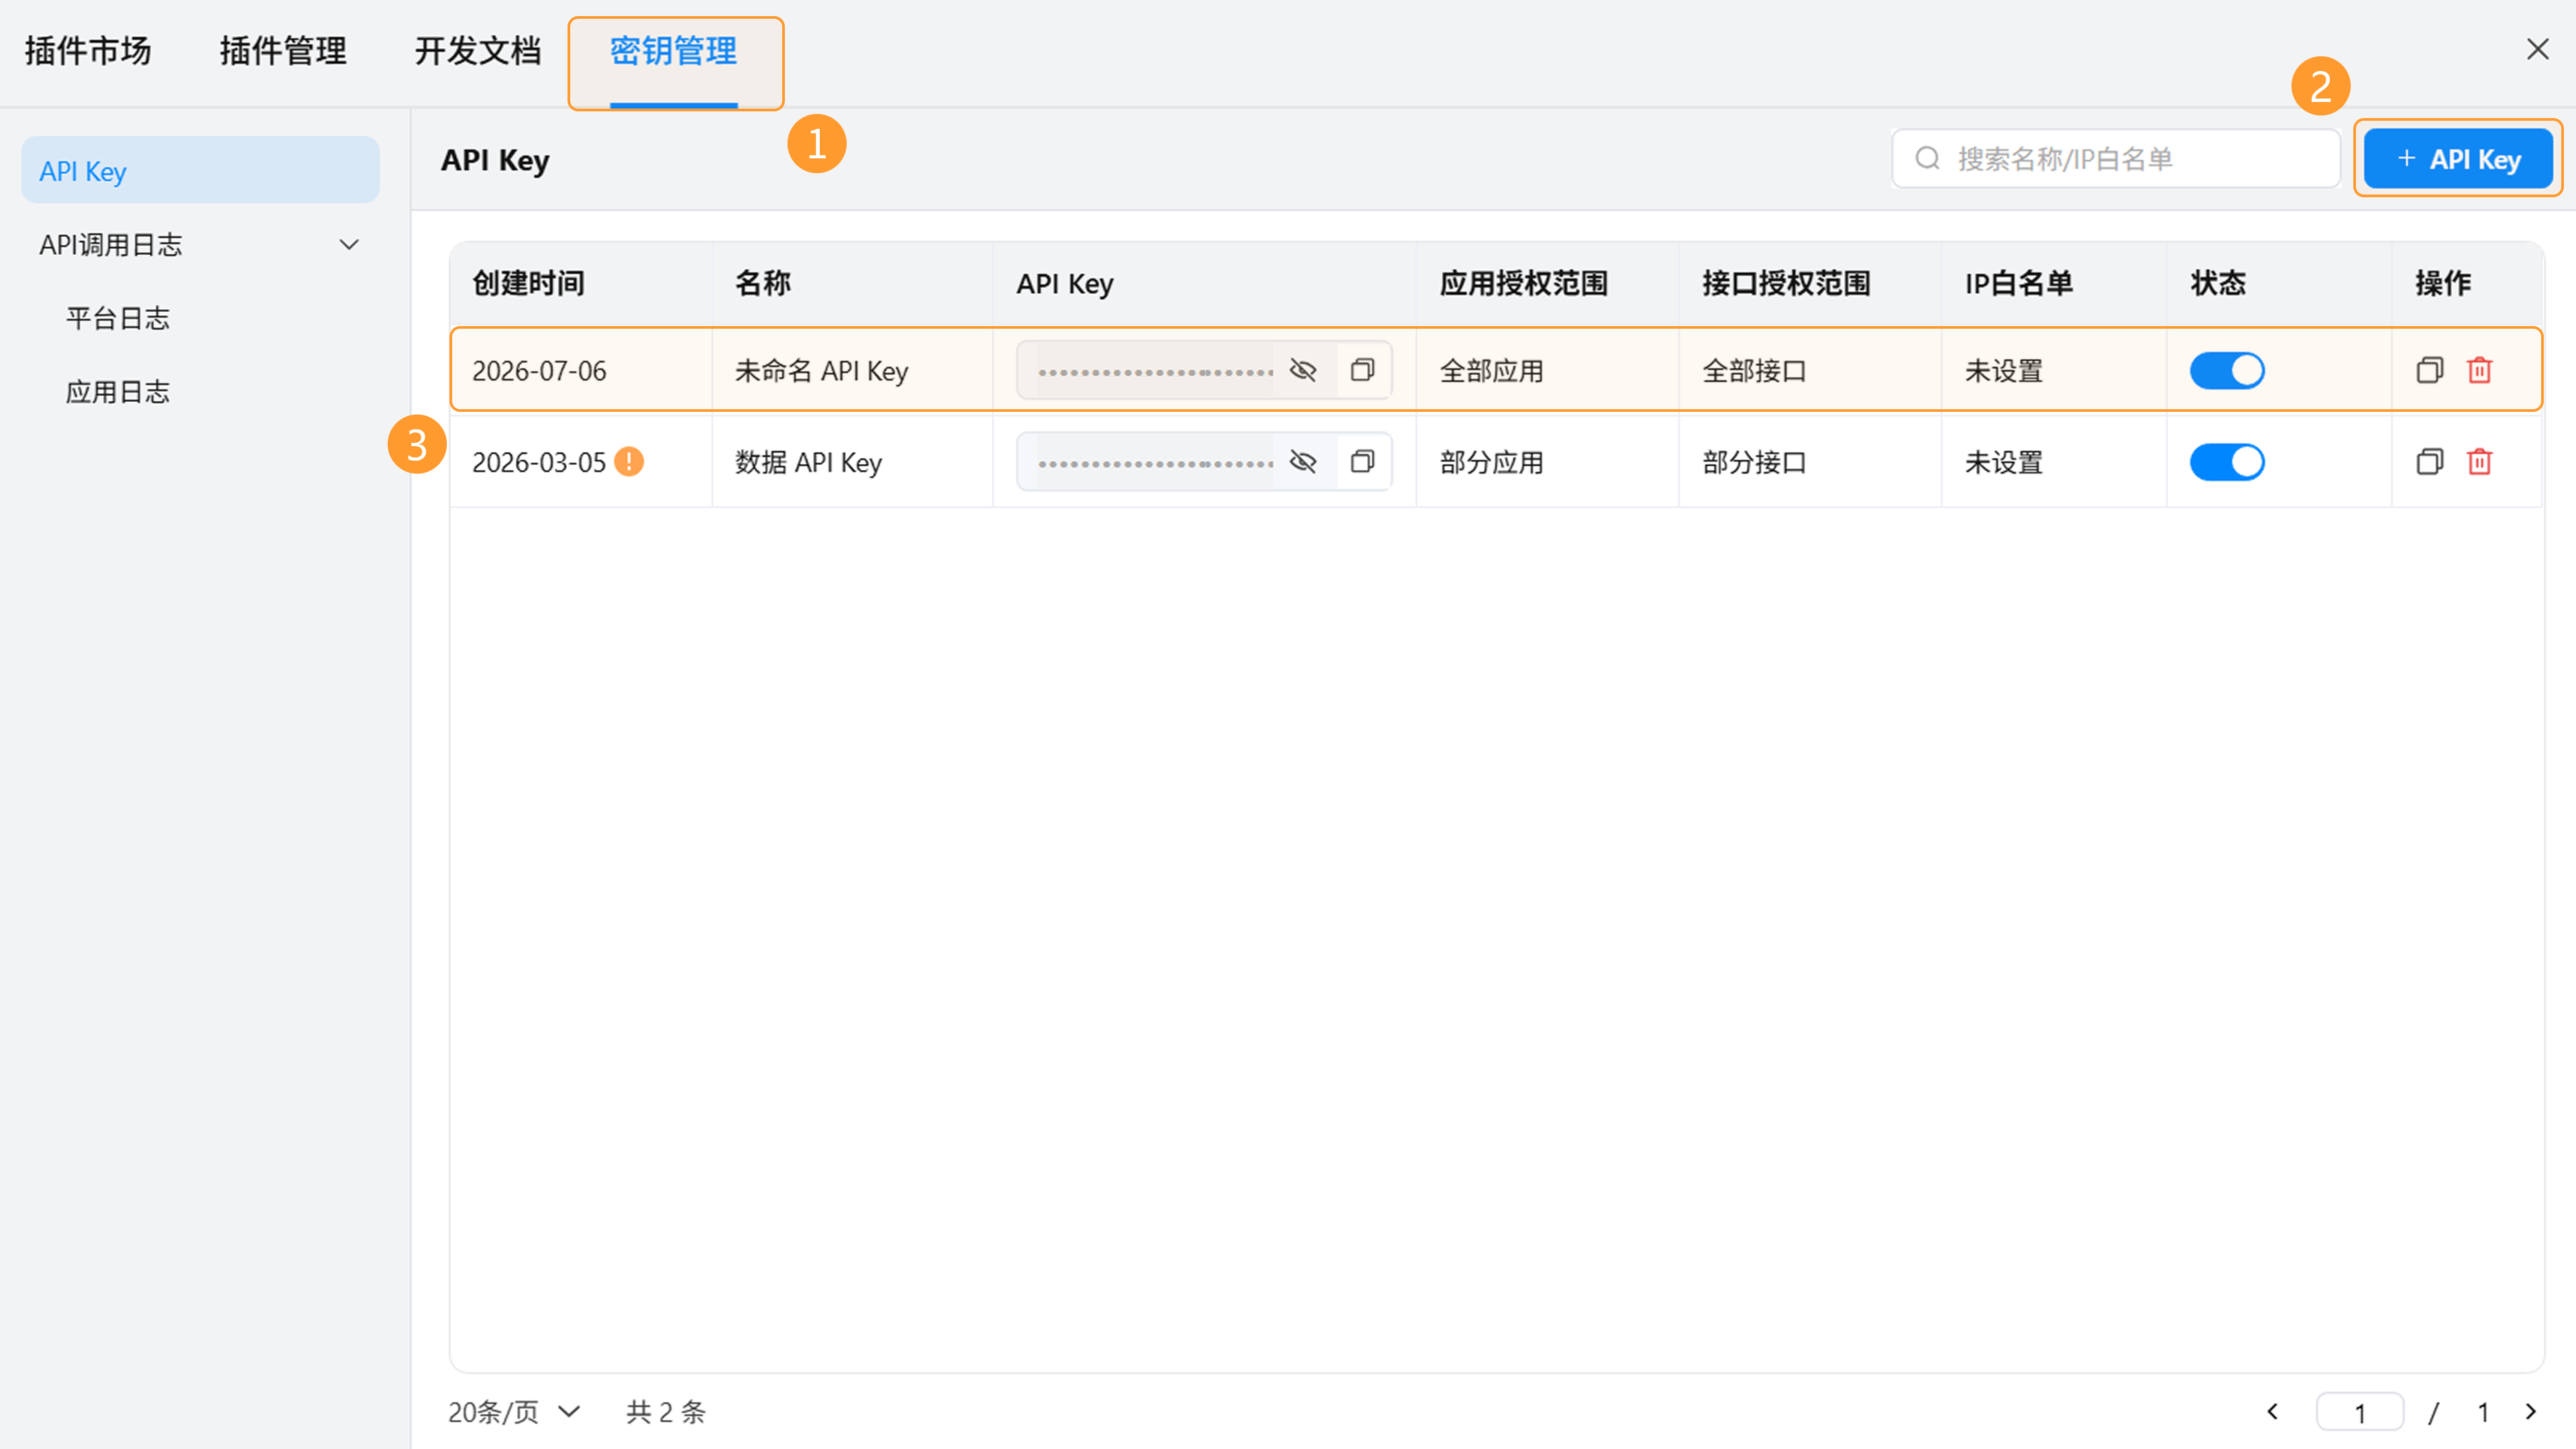
Task: Click the orange warning icon beside 2026-03-05
Action: (629, 461)
